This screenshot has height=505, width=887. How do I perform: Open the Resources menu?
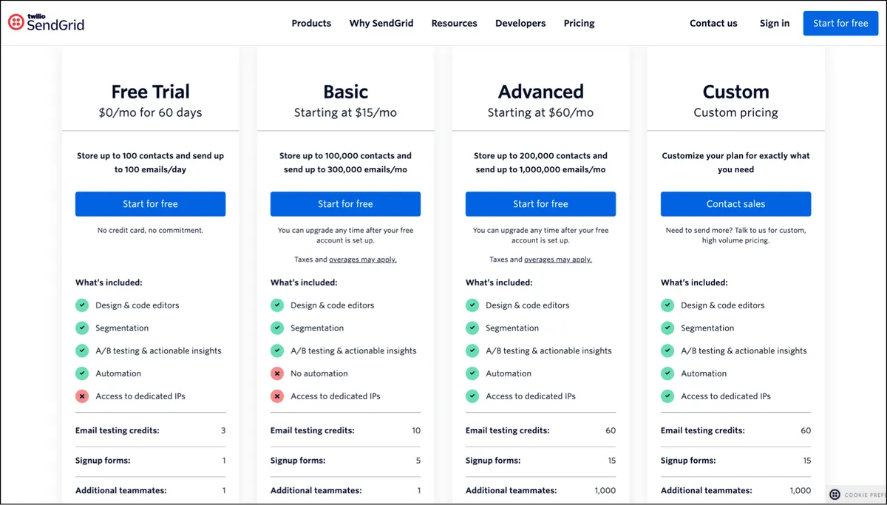pyautogui.click(x=454, y=23)
